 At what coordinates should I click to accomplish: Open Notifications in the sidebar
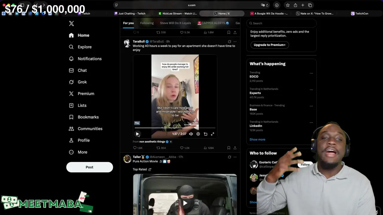click(x=85, y=59)
